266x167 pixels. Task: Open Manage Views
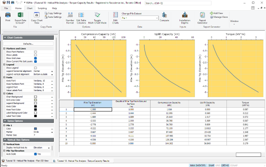point(219,17)
